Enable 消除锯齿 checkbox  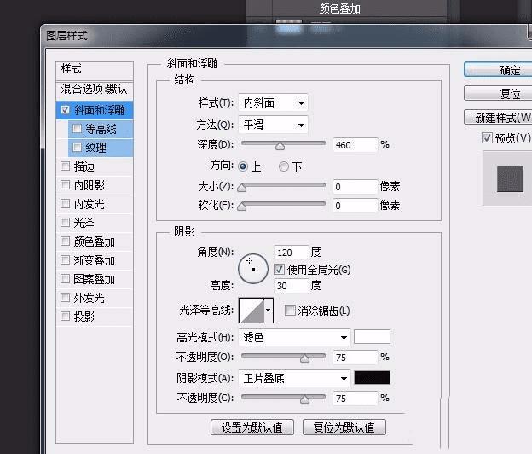[x=290, y=311]
